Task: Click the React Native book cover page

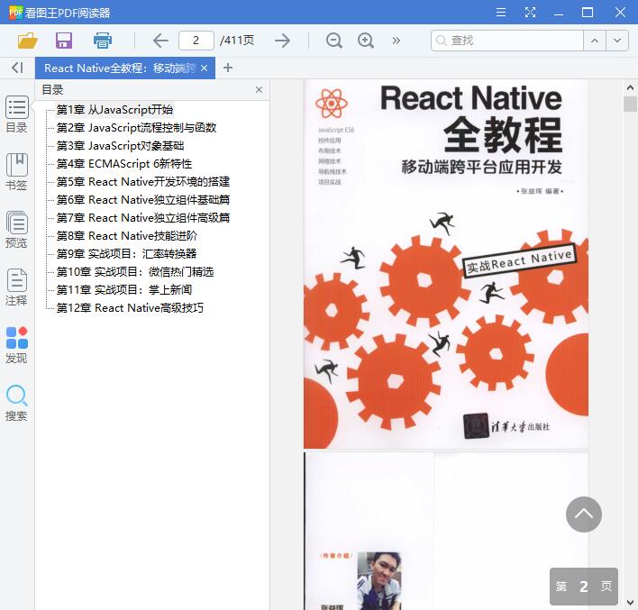Action: coord(446,264)
